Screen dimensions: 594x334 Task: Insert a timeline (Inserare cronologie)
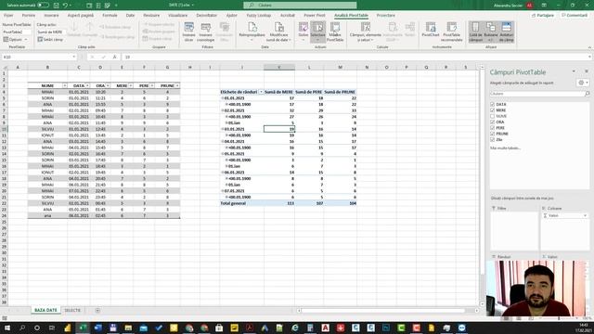tap(206, 32)
